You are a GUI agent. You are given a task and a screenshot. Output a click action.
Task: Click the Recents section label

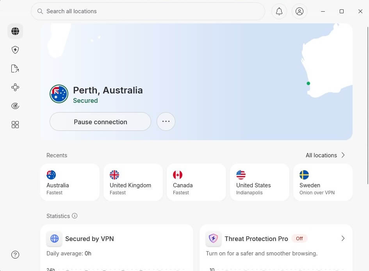pos(57,155)
